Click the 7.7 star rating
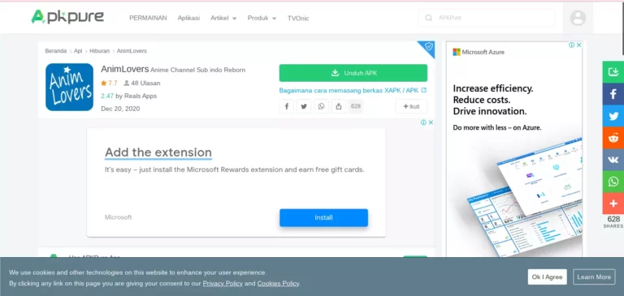Screen dimensions: 624x296 tap(109, 83)
